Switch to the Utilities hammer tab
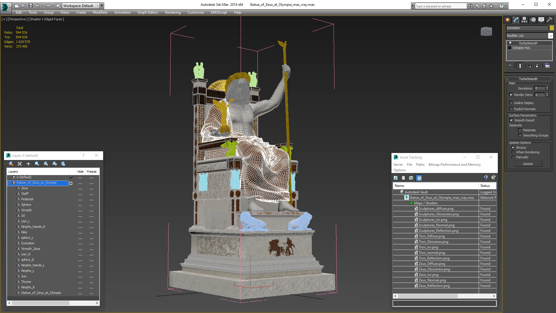Screen dimensions: 556x313 pos(549,20)
